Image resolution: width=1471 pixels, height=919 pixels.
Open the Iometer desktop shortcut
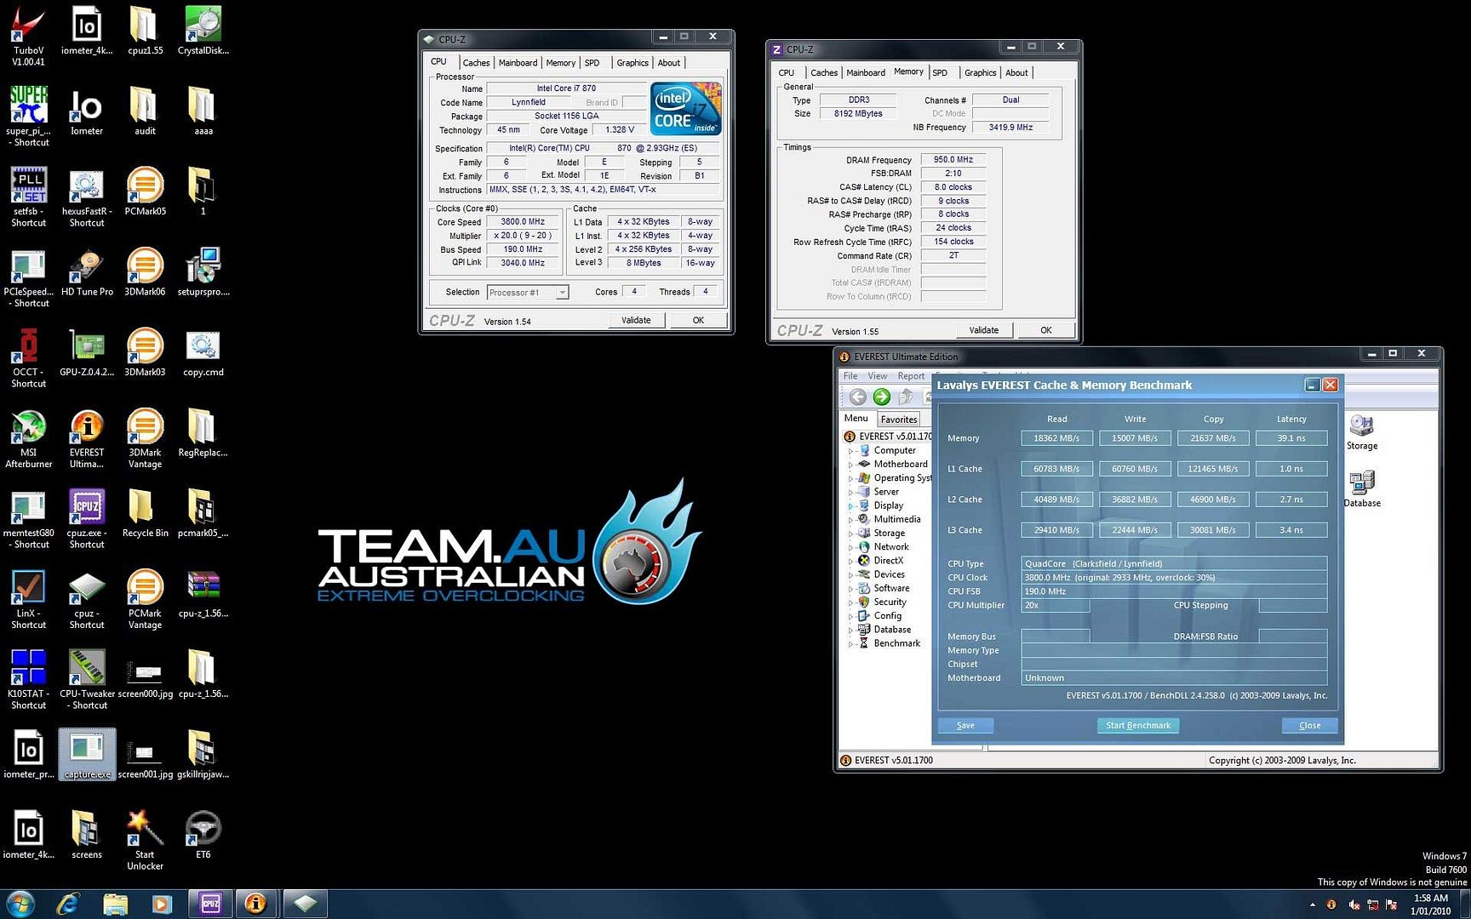tap(87, 112)
